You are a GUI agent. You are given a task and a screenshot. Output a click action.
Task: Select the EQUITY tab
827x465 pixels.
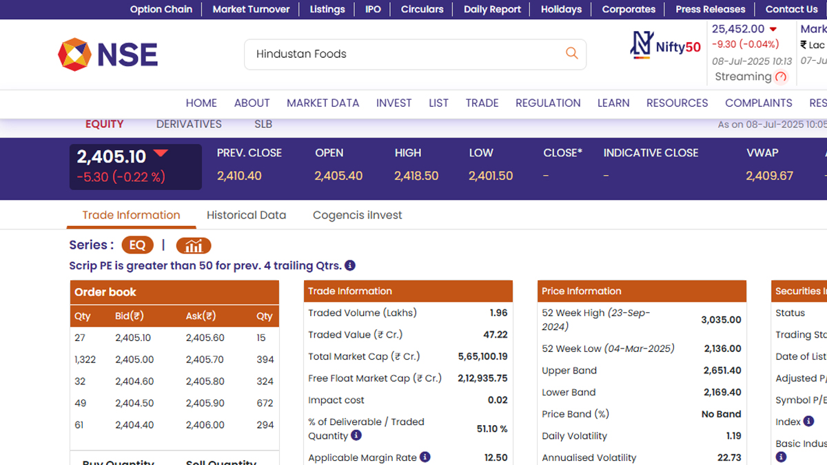(x=105, y=124)
